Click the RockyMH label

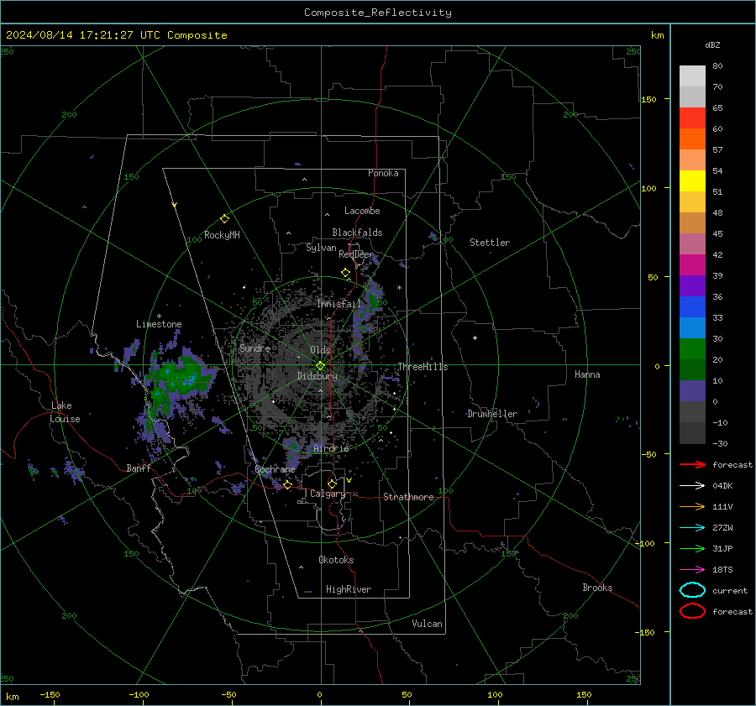(222, 235)
